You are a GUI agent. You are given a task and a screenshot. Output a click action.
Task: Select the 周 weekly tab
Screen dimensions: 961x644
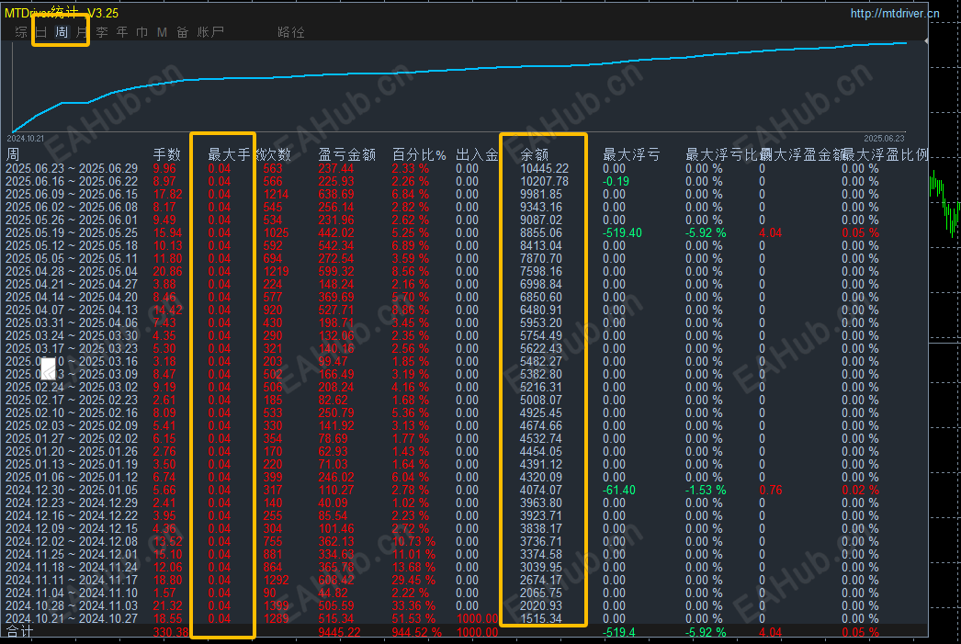click(62, 32)
